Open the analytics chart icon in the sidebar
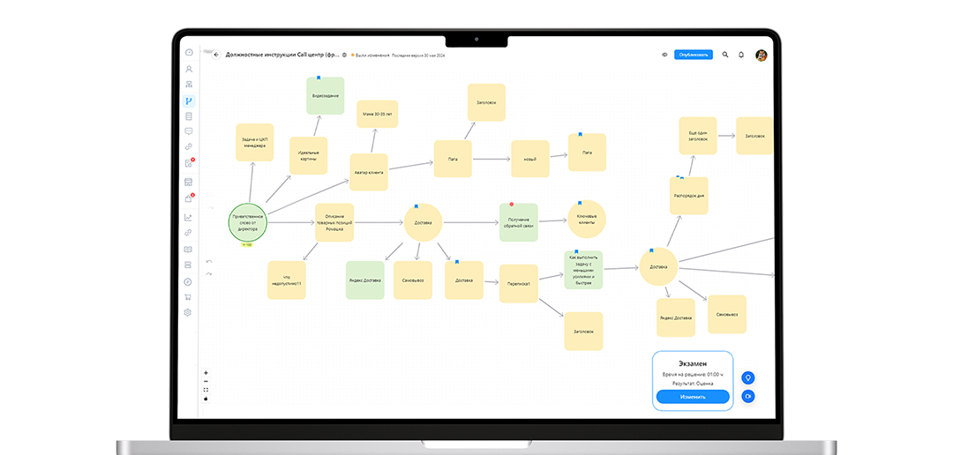This screenshot has height=455, width=953. pyautogui.click(x=188, y=217)
